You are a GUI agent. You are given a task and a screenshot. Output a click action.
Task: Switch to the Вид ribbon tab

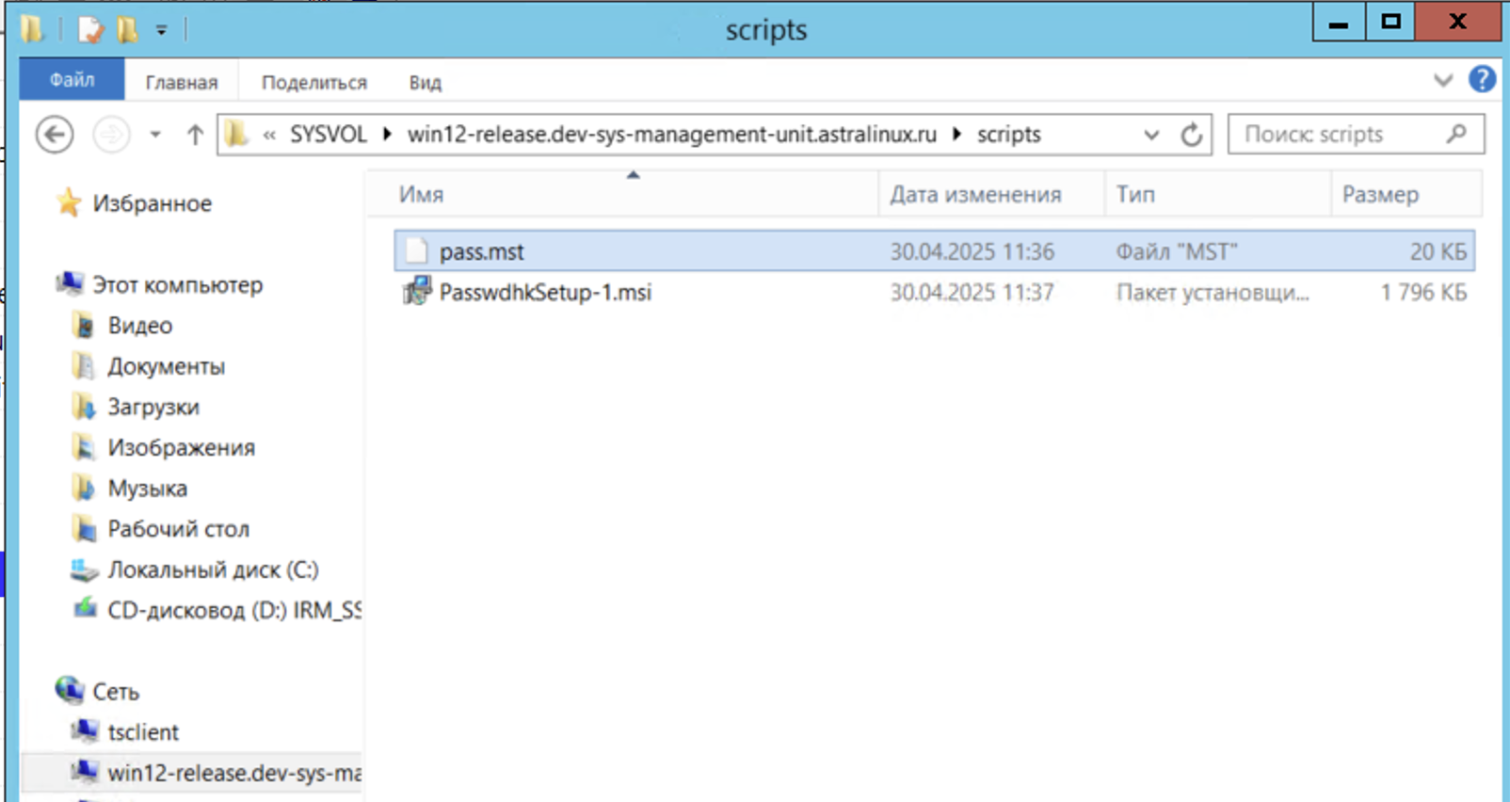pyautogui.click(x=425, y=83)
